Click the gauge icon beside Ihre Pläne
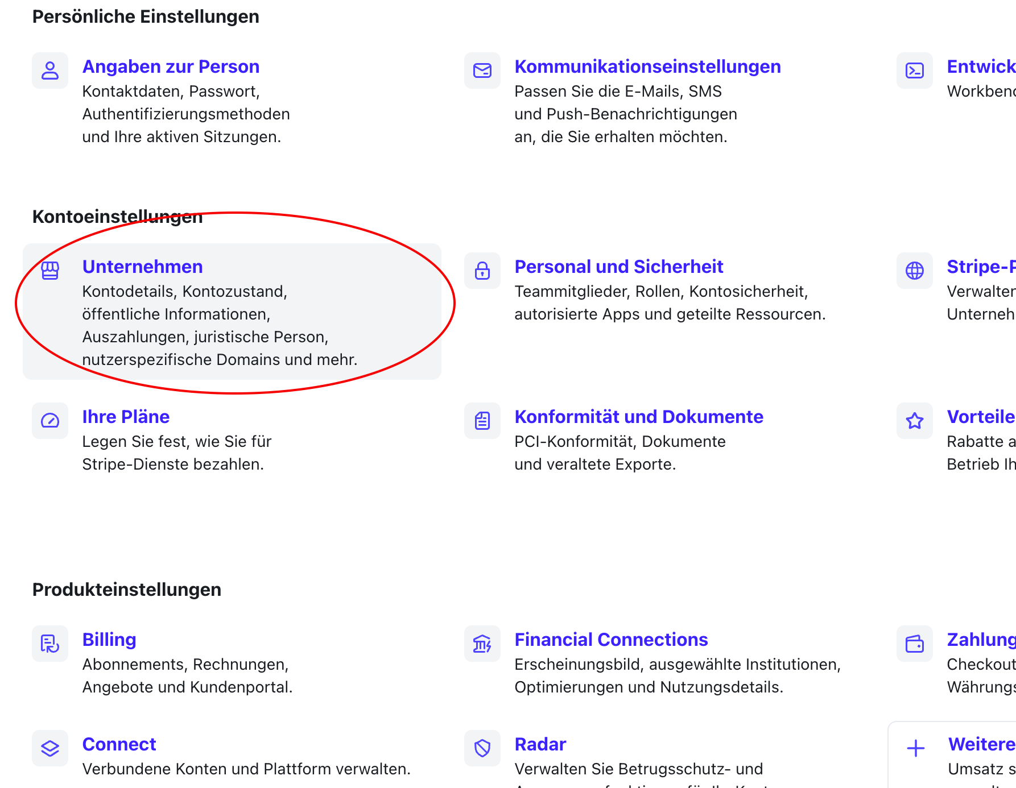This screenshot has width=1016, height=788. 50,421
